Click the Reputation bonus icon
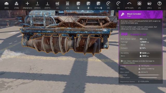166x93 pixels. pos(139,82)
